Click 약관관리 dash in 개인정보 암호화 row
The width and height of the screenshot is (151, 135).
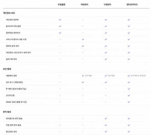[83, 20]
